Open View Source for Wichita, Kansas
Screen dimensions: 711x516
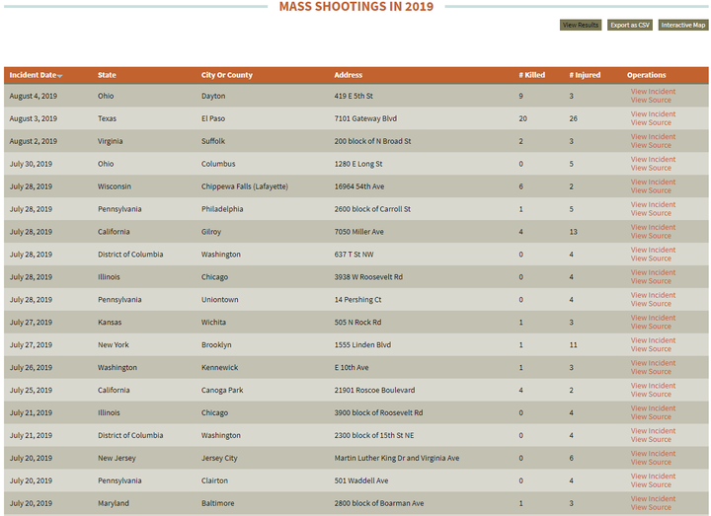(x=651, y=327)
